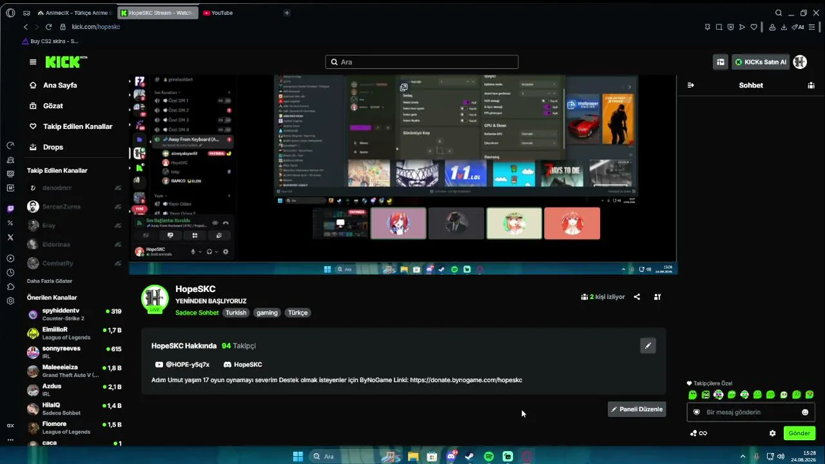Open the stream options icon beside share

(x=657, y=297)
